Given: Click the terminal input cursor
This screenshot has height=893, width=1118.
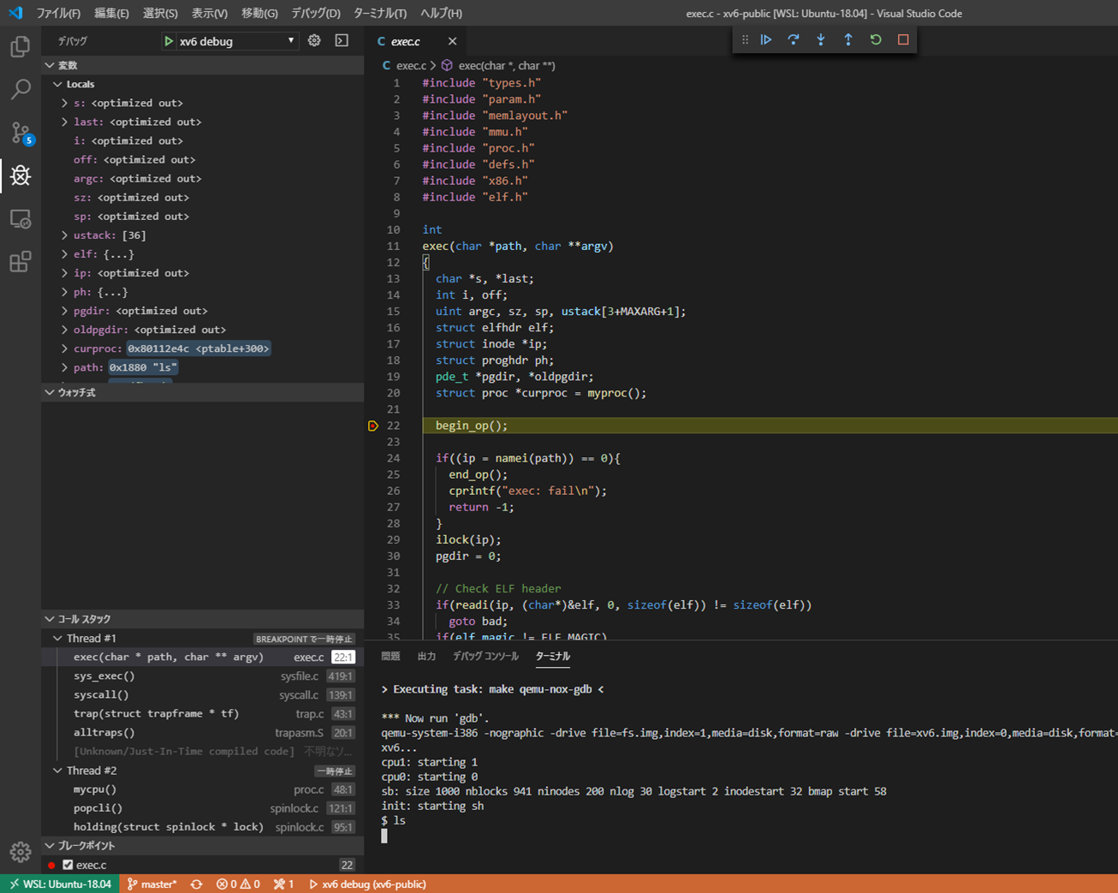Looking at the screenshot, I should (384, 836).
